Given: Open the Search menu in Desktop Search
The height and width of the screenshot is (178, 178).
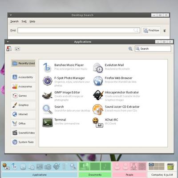Looking at the screenshot, I should [x=14, y=21].
